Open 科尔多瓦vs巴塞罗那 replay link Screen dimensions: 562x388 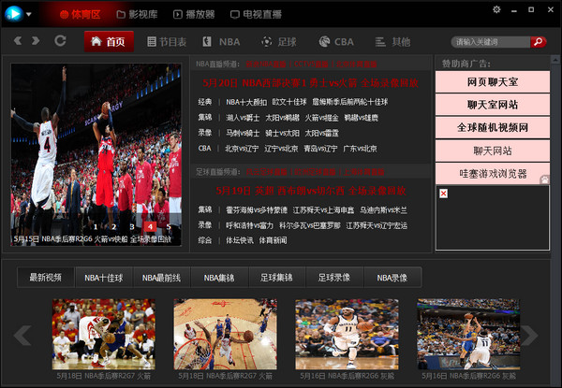(310, 225)
